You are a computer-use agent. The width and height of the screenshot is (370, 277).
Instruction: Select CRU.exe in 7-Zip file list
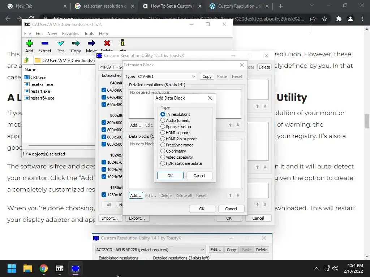coord(35,77)
